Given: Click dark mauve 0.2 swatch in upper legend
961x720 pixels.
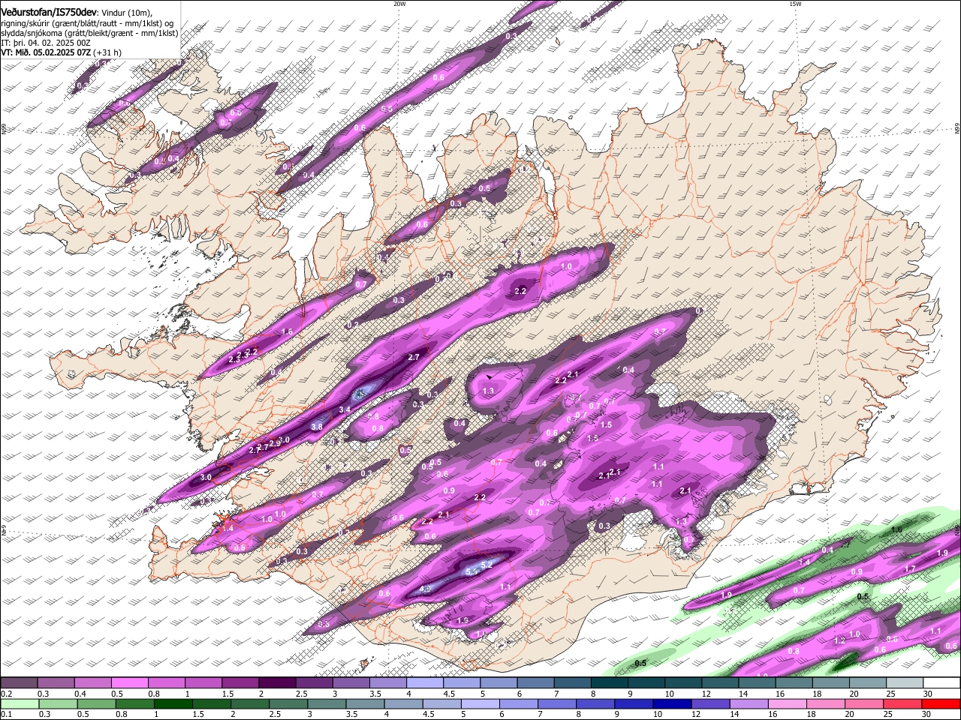Looking at the screenshot, I should [x=19, y=683].
